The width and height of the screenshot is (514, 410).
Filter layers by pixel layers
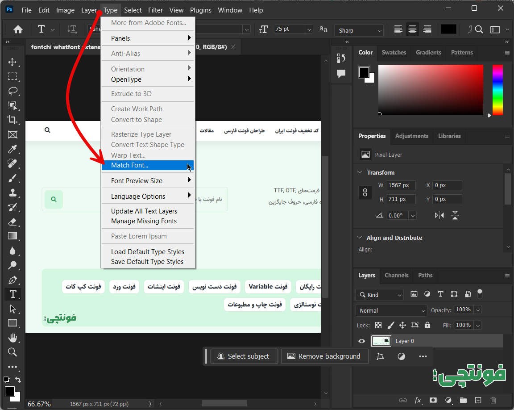pos(414,294)
